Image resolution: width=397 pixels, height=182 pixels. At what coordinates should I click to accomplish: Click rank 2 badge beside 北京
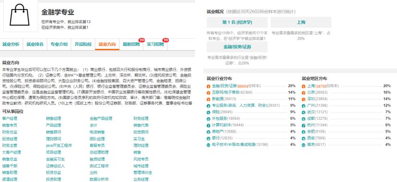304,93
